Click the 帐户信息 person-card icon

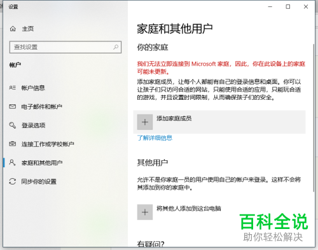point(13,88)
